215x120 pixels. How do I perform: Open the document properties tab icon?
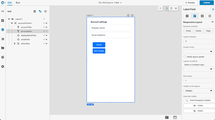click(210, 16)
